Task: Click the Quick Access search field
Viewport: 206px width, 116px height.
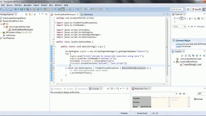Action: pyautogui.click(x=176, y=9)
